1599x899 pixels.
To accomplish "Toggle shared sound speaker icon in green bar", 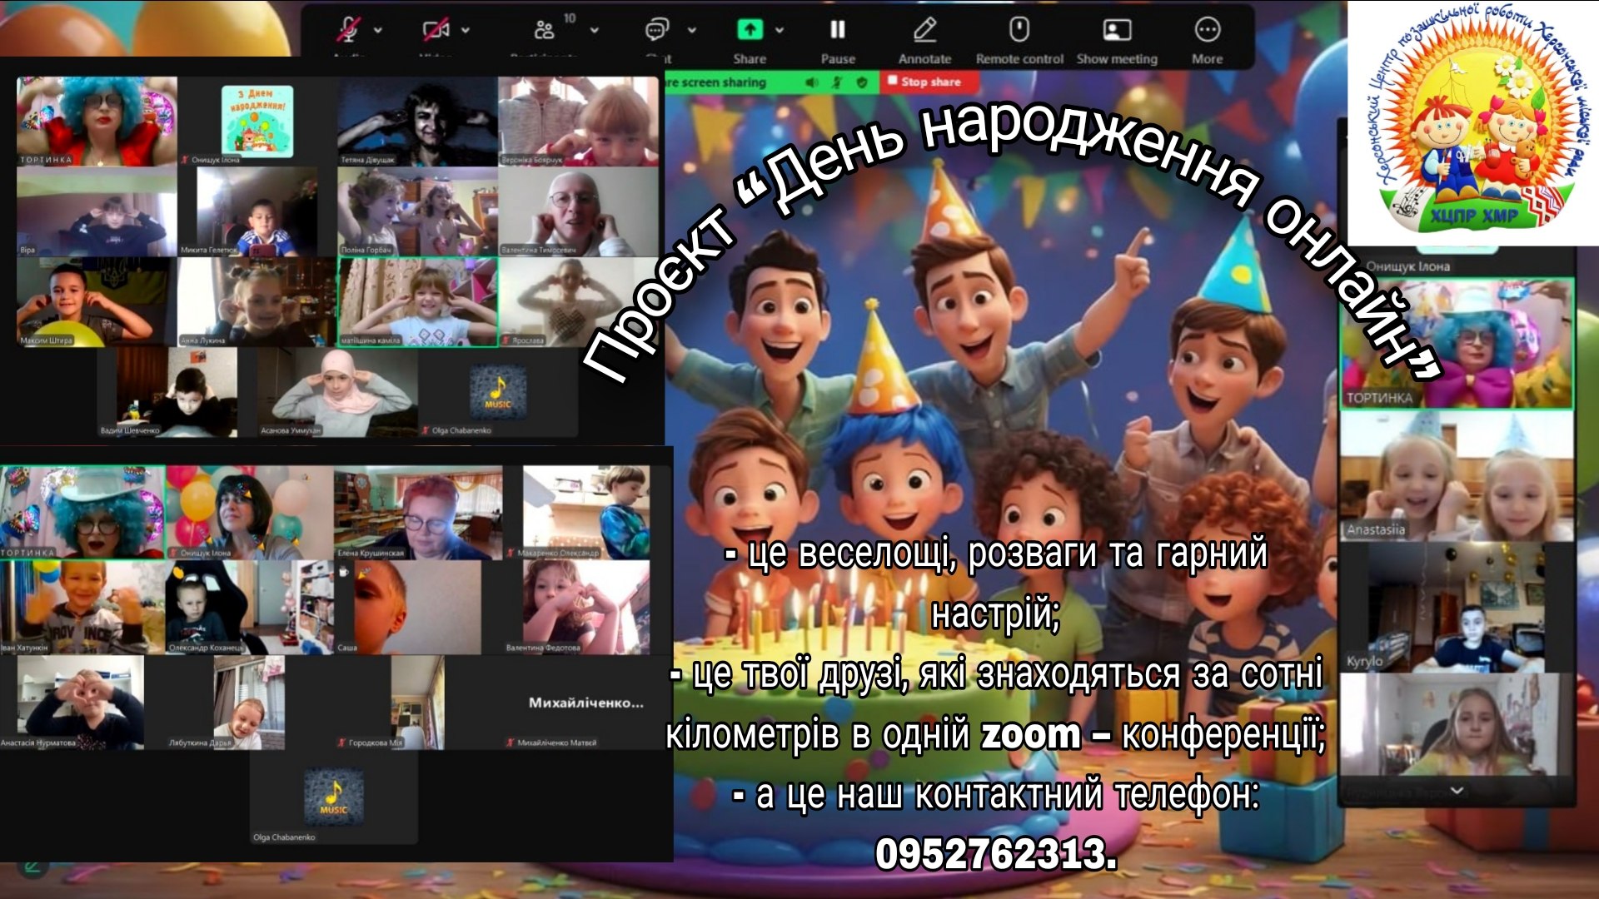I will tap(811, 82).
